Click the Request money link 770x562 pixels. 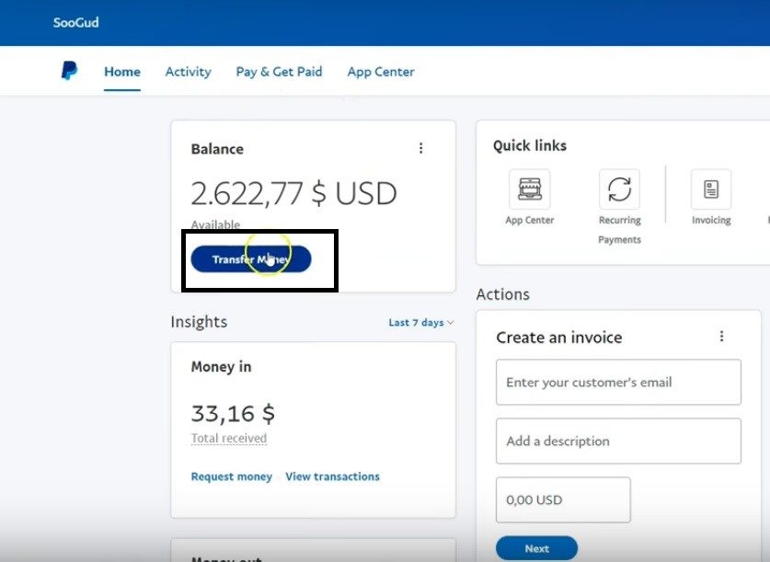pyautogui.click(x=231, y=476)
